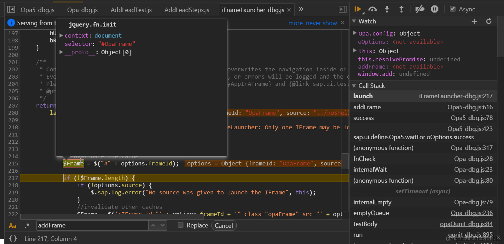Select testBody frame in call stack

423,224
